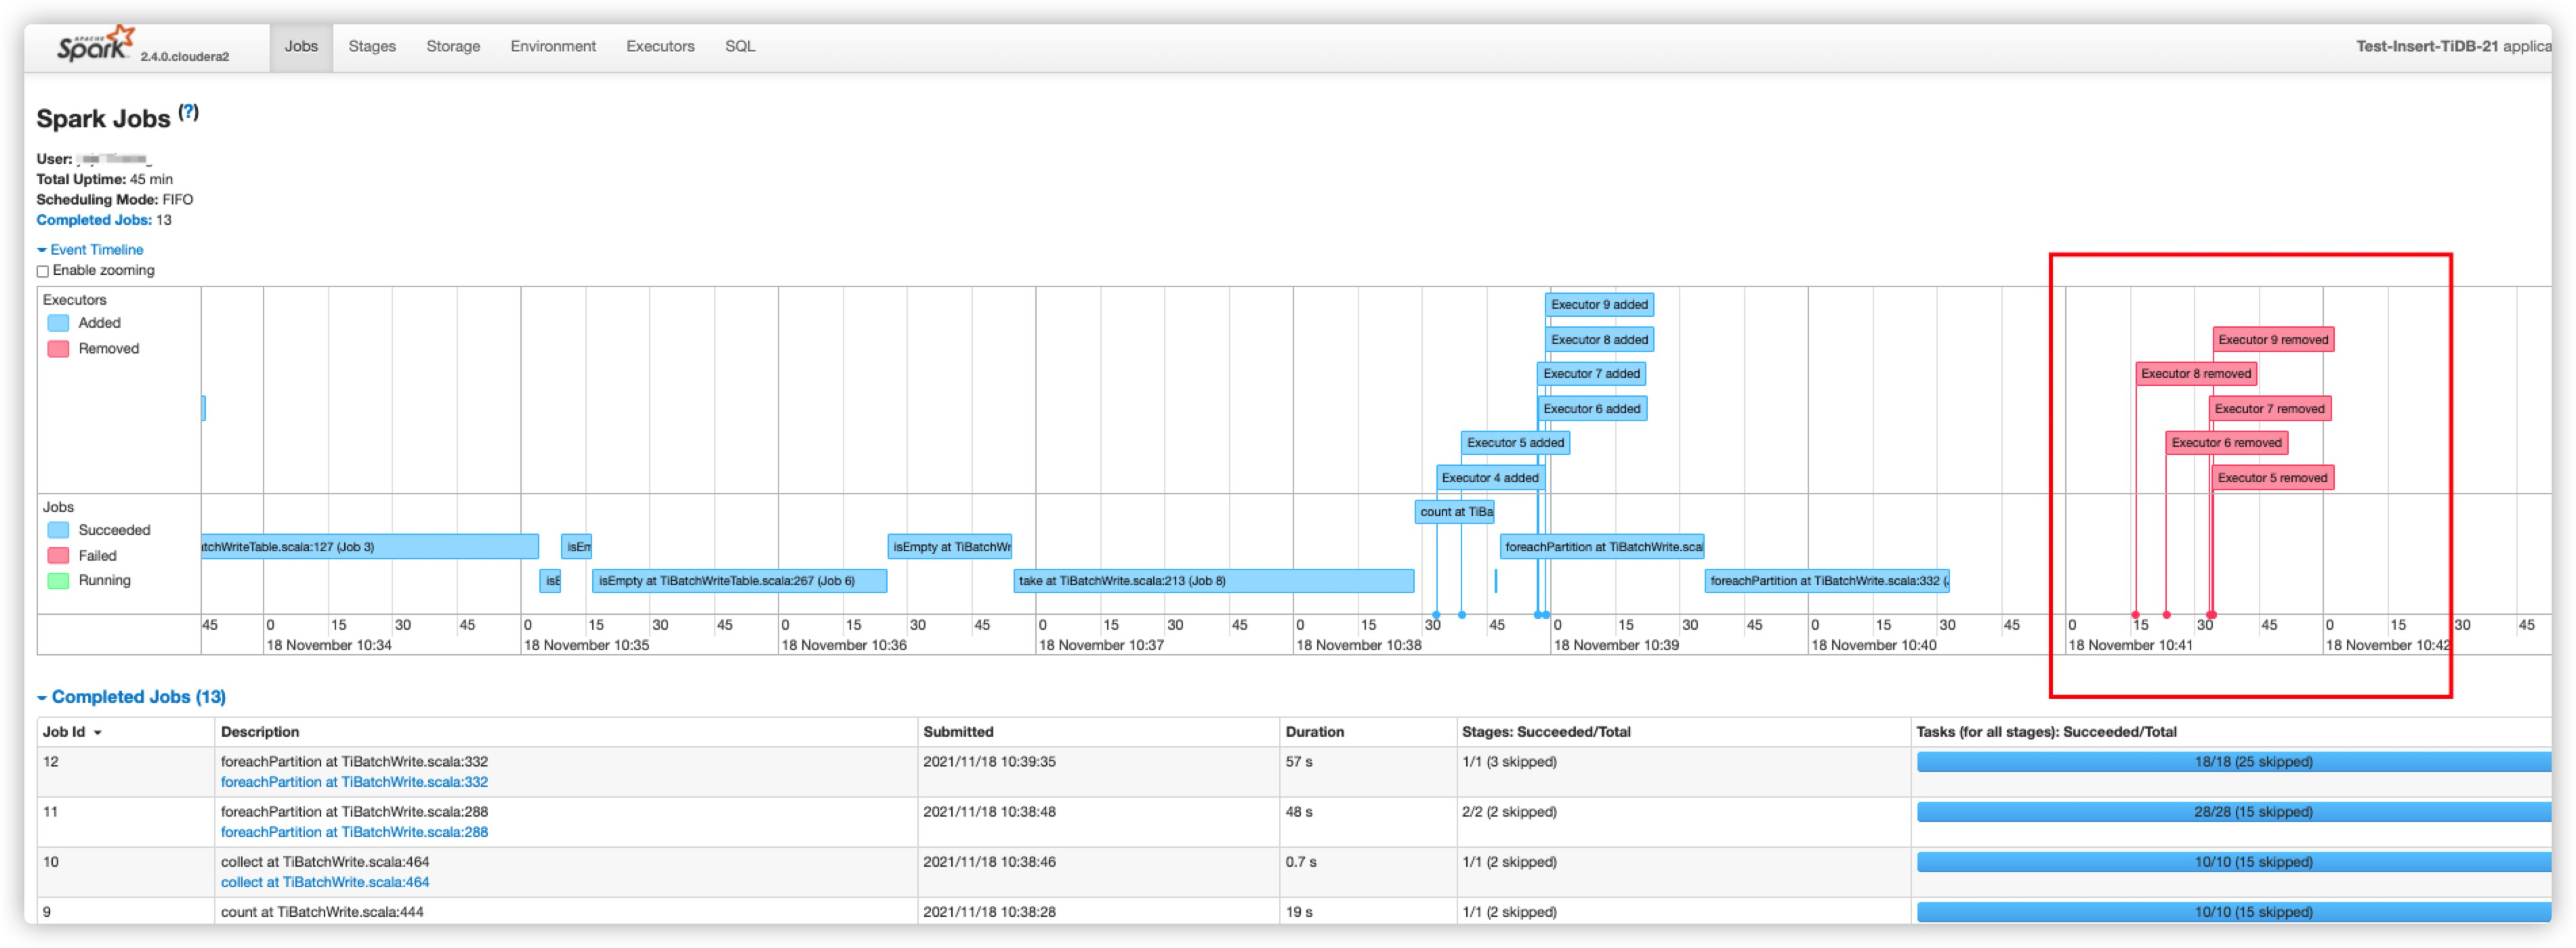Click the Job Id sort arrow
This screenshot has height=948, width=2576.
pyautogui.click(x=98, y=733)
